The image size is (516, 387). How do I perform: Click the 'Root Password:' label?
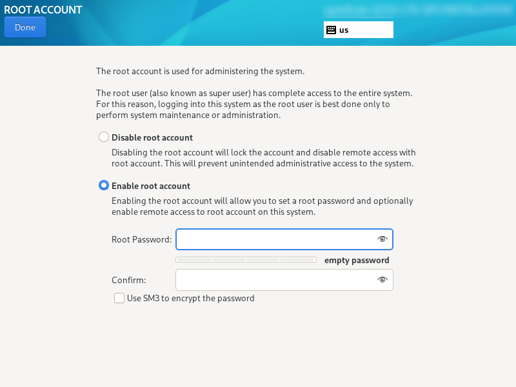[141, 239]
